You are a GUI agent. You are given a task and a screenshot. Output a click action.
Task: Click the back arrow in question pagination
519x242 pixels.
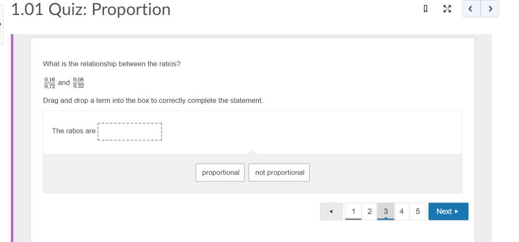pos(331,211)
